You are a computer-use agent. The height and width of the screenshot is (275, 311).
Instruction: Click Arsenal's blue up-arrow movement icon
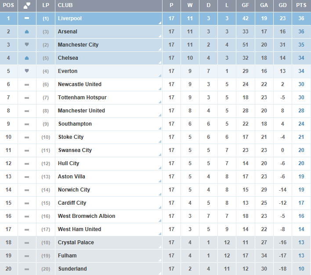tap(27, 32)
